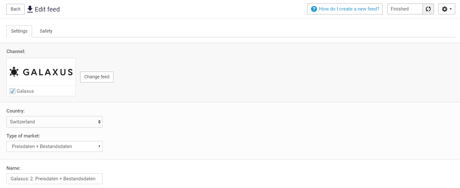Click the gear settings icon

(x=444, y=9)
